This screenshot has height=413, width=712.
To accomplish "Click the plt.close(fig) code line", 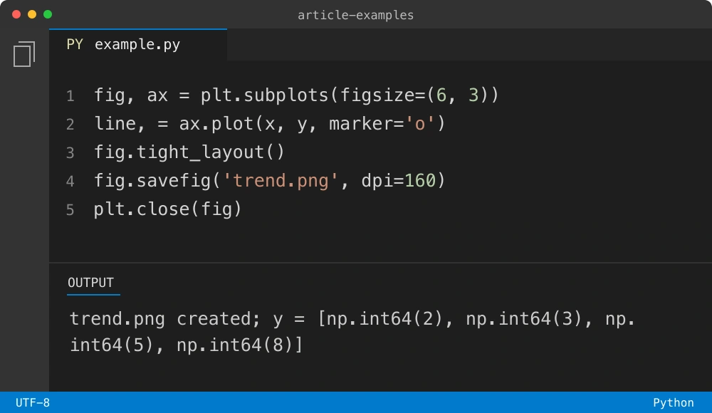I will (x=167, y=209).
